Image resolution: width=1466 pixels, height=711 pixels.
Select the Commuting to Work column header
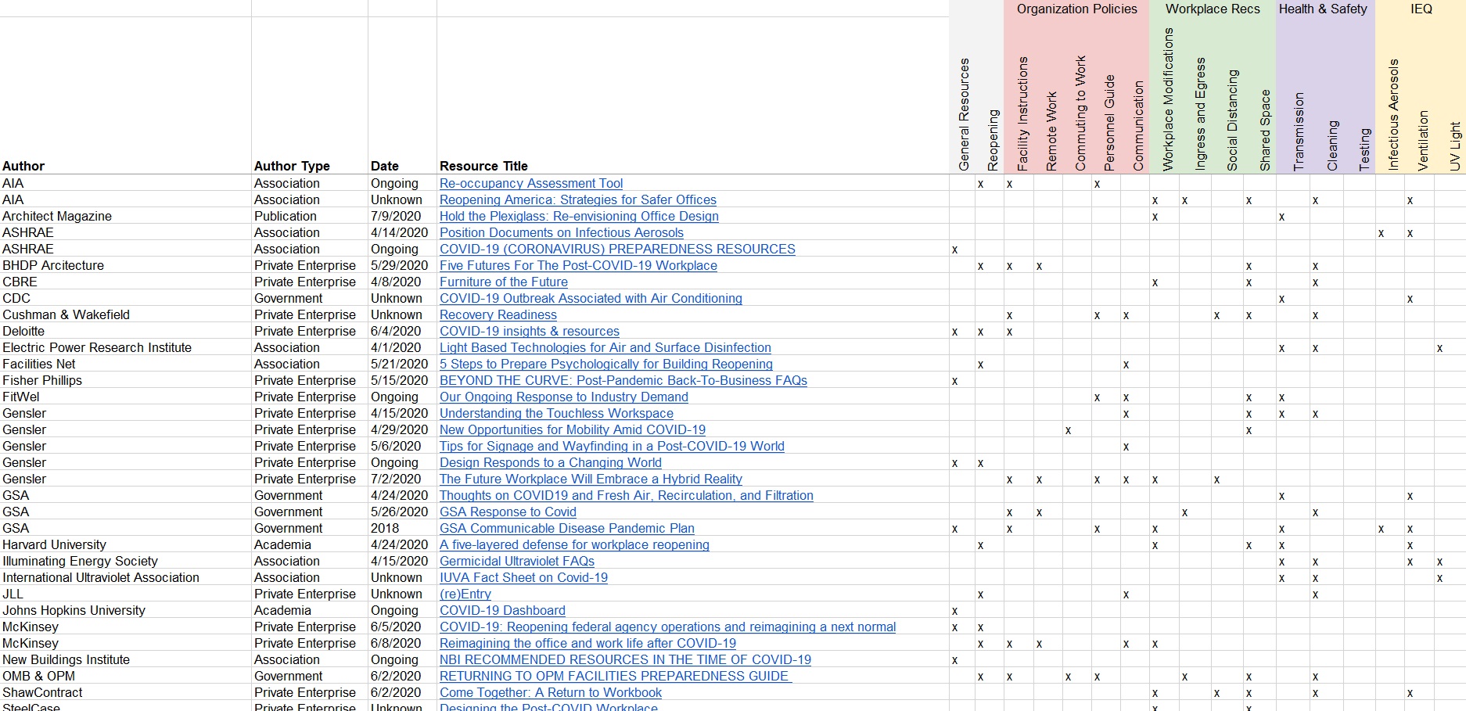pos(1080,113)
